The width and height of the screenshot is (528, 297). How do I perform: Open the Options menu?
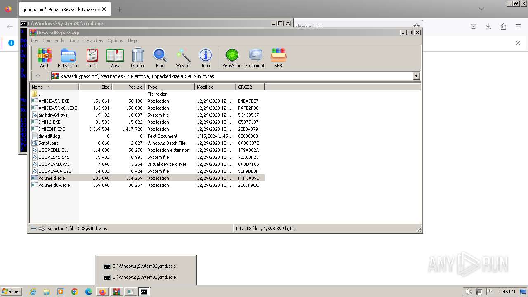click(x=115, y=40)
